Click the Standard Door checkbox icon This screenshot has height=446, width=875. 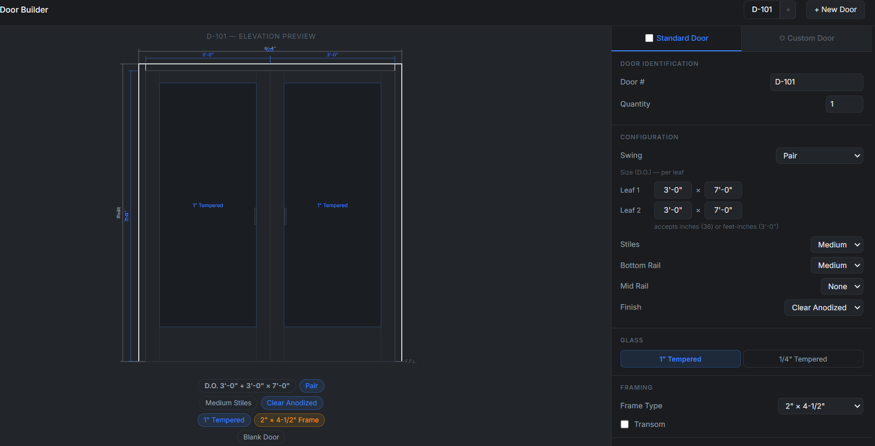point(649,38)
